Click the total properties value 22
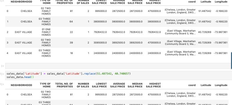 point(71,32)
